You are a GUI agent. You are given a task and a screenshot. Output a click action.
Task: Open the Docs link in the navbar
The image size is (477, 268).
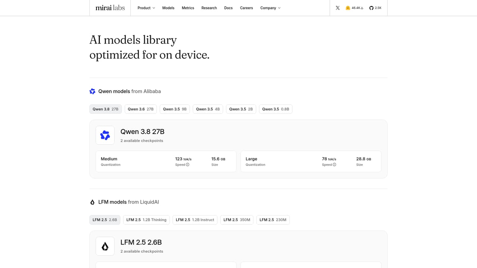[228, 8]
